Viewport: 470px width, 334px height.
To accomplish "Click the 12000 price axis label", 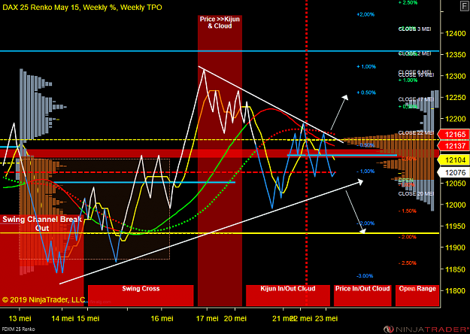I will pos(455,205).
